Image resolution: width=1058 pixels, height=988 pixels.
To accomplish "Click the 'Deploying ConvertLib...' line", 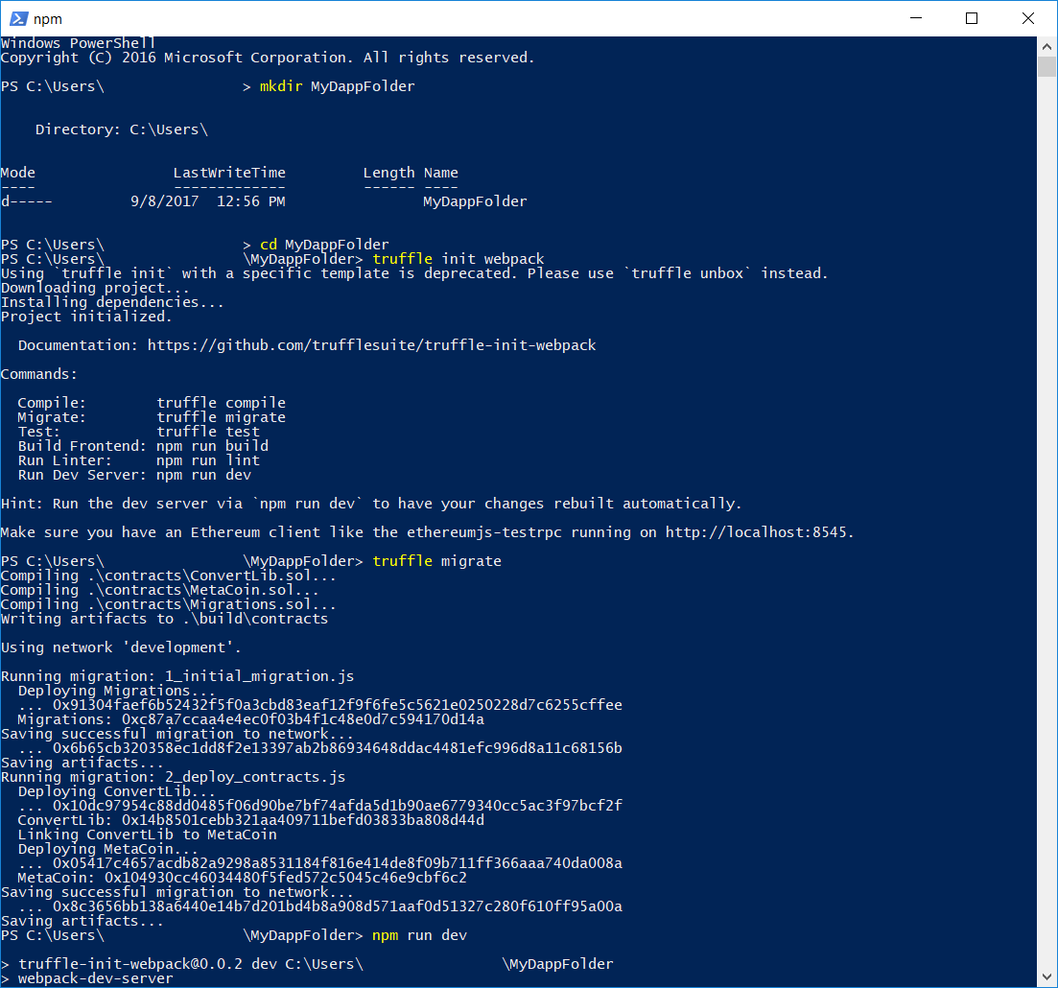I will 117,791.
